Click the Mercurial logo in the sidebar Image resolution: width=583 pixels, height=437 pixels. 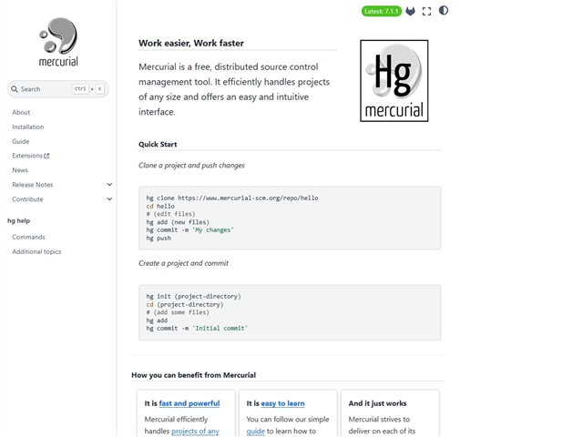point(58,42)
